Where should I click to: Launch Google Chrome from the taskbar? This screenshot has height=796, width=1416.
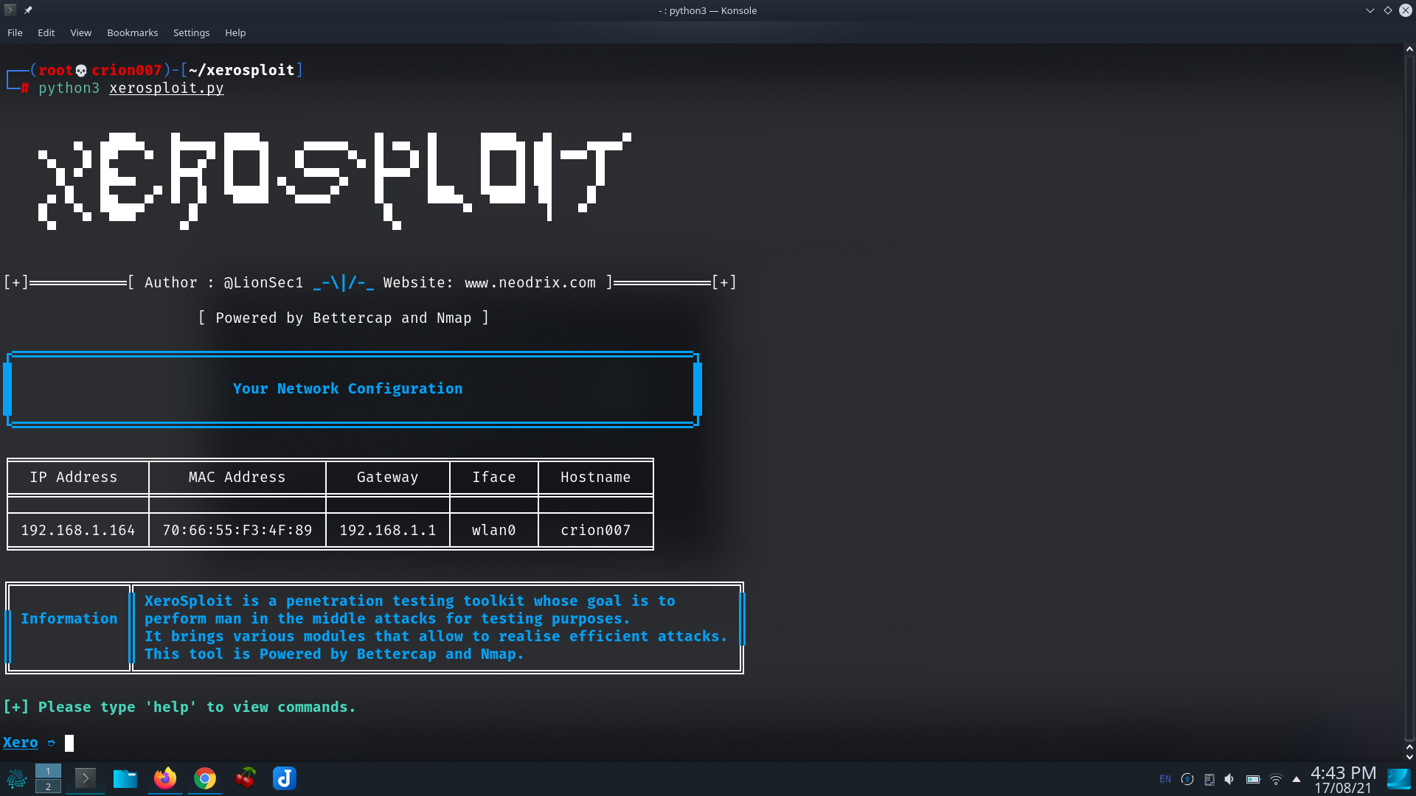pyautogui.click(x=205, y=778)
